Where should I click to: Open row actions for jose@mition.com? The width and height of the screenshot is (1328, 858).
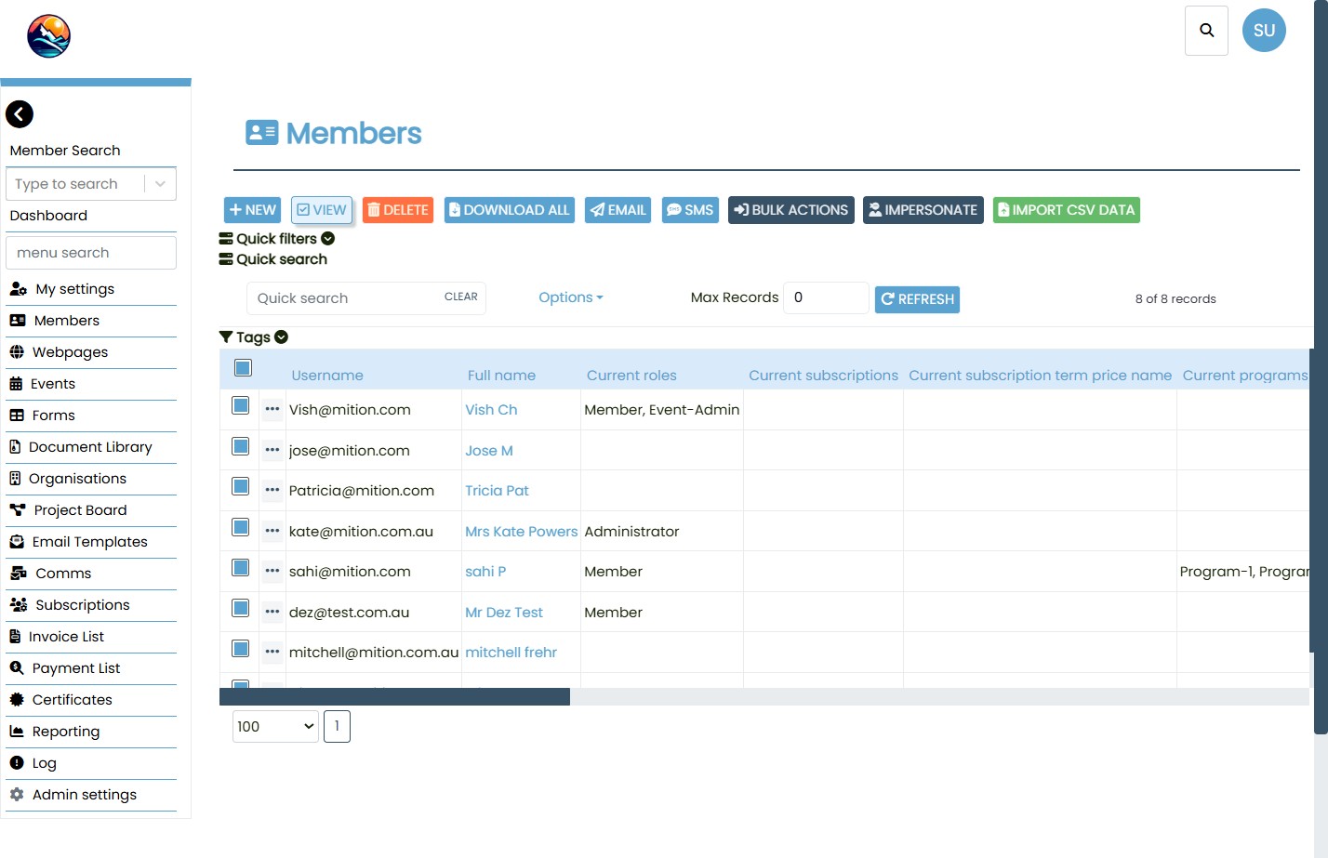[x=272, y=450]
